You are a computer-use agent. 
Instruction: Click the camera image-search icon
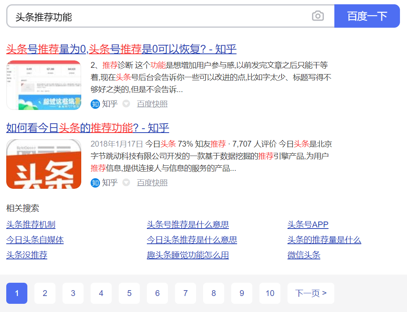click(318, 16)
